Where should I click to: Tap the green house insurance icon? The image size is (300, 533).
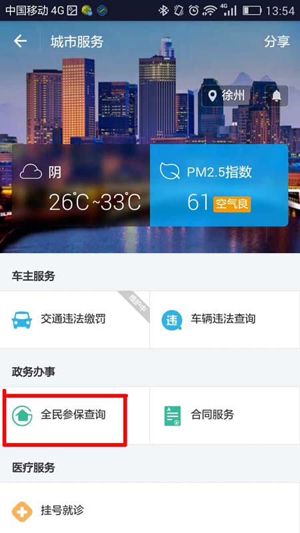click(22, 415)
